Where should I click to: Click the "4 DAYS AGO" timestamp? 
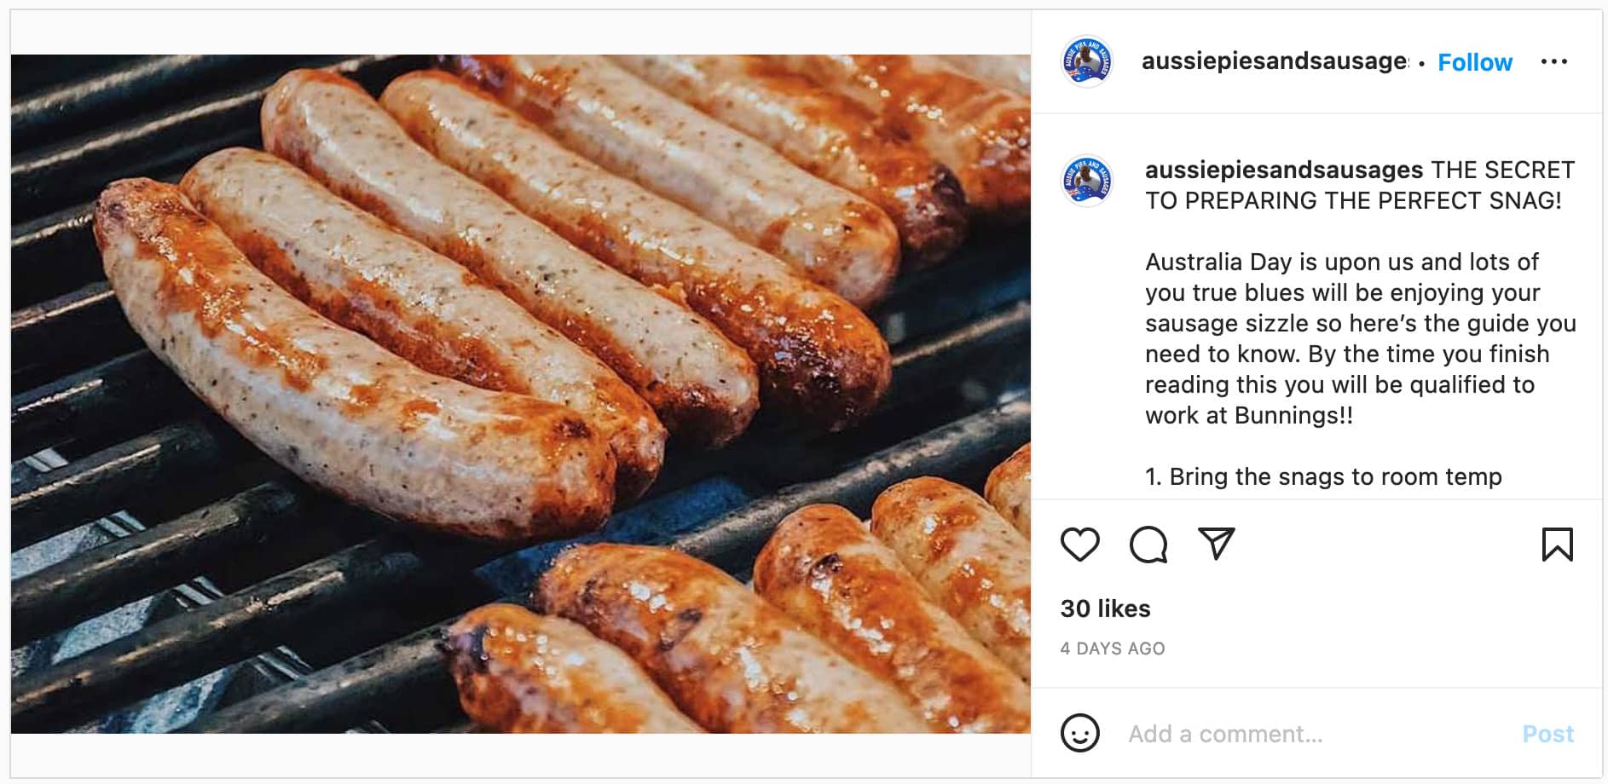(1112, 649)
